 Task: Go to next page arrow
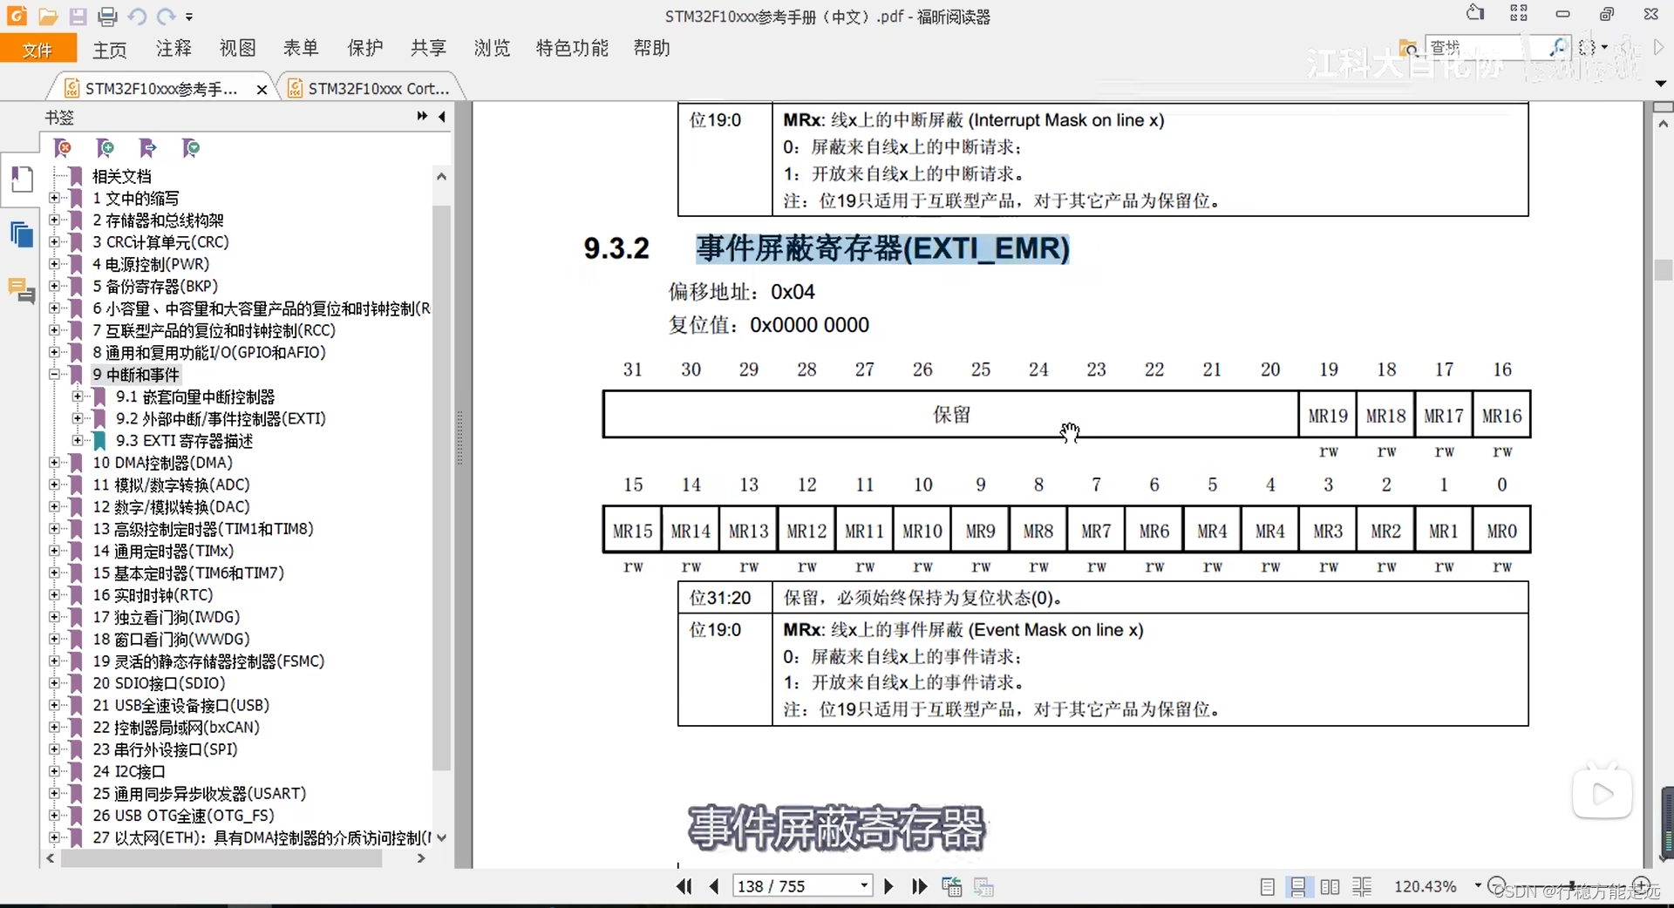coord(888,886)
